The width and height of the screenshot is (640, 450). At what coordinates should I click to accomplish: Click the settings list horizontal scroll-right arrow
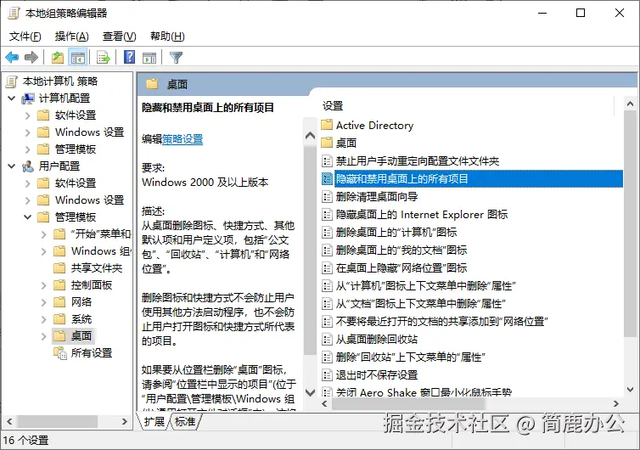616,403
